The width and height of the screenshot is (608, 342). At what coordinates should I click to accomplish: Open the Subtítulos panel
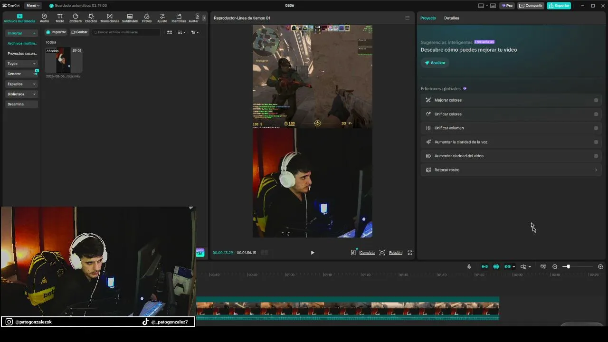pyautogui.click(x=130, y=18)
